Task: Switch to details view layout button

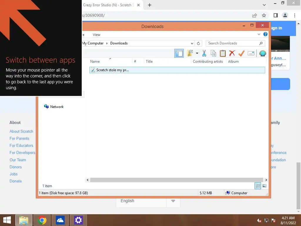Action: click(257, 186)
